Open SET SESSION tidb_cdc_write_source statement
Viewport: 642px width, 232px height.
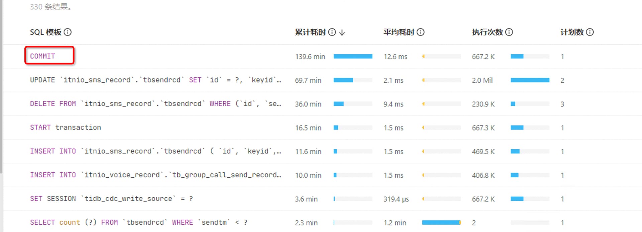click(111, 199)
